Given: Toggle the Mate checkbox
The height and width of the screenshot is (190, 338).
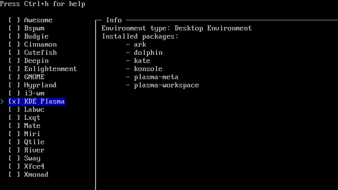Looking at the screenshot, I should click(x=14, y=126).
